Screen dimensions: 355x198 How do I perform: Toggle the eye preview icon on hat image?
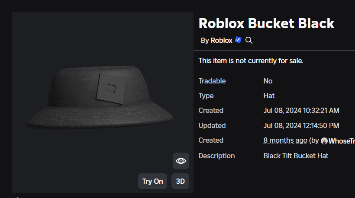click(x=181, y=161)
